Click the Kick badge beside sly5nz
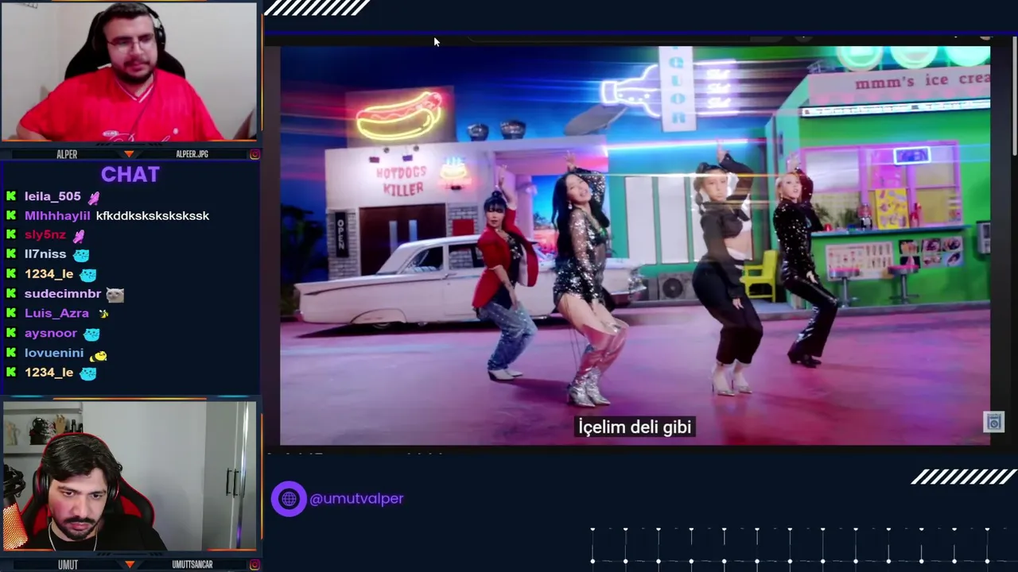 coord(11,234)
